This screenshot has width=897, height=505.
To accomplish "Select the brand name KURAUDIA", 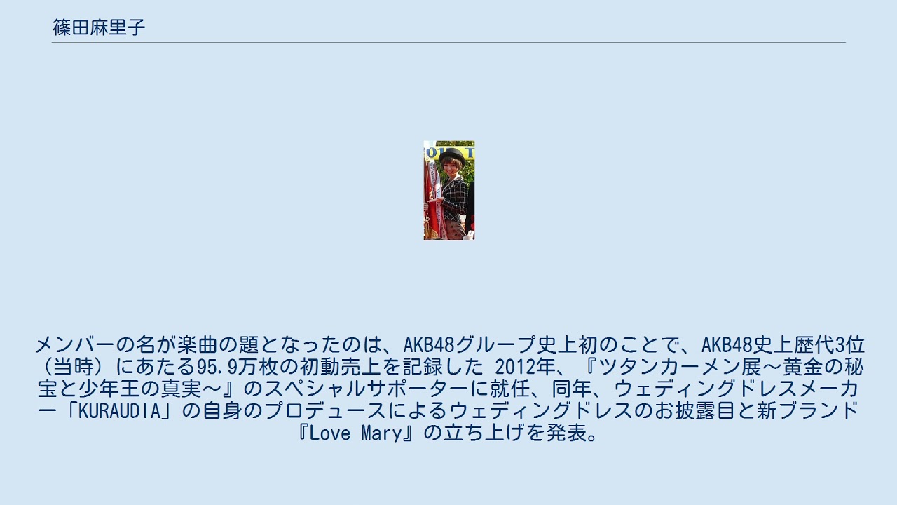I will (x=118, y=410).
